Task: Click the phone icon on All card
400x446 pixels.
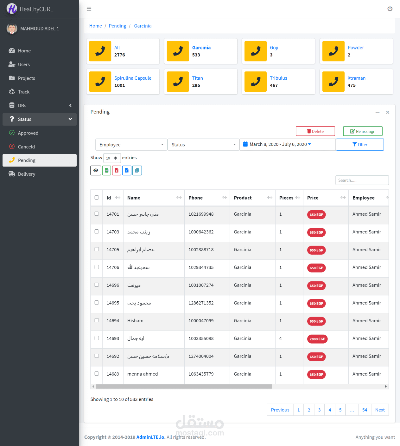Action: (x=100, y=51)
